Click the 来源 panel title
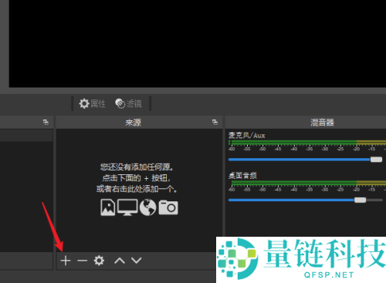The height and width of the screenshot is (283, 386). pyautogui.click(x=133, y=123)
